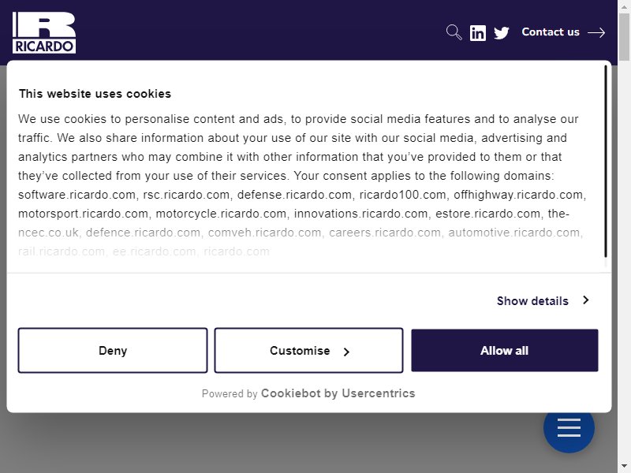Open search with the magnifier icon
The image size is (631, 473).
tap(454, 32)
